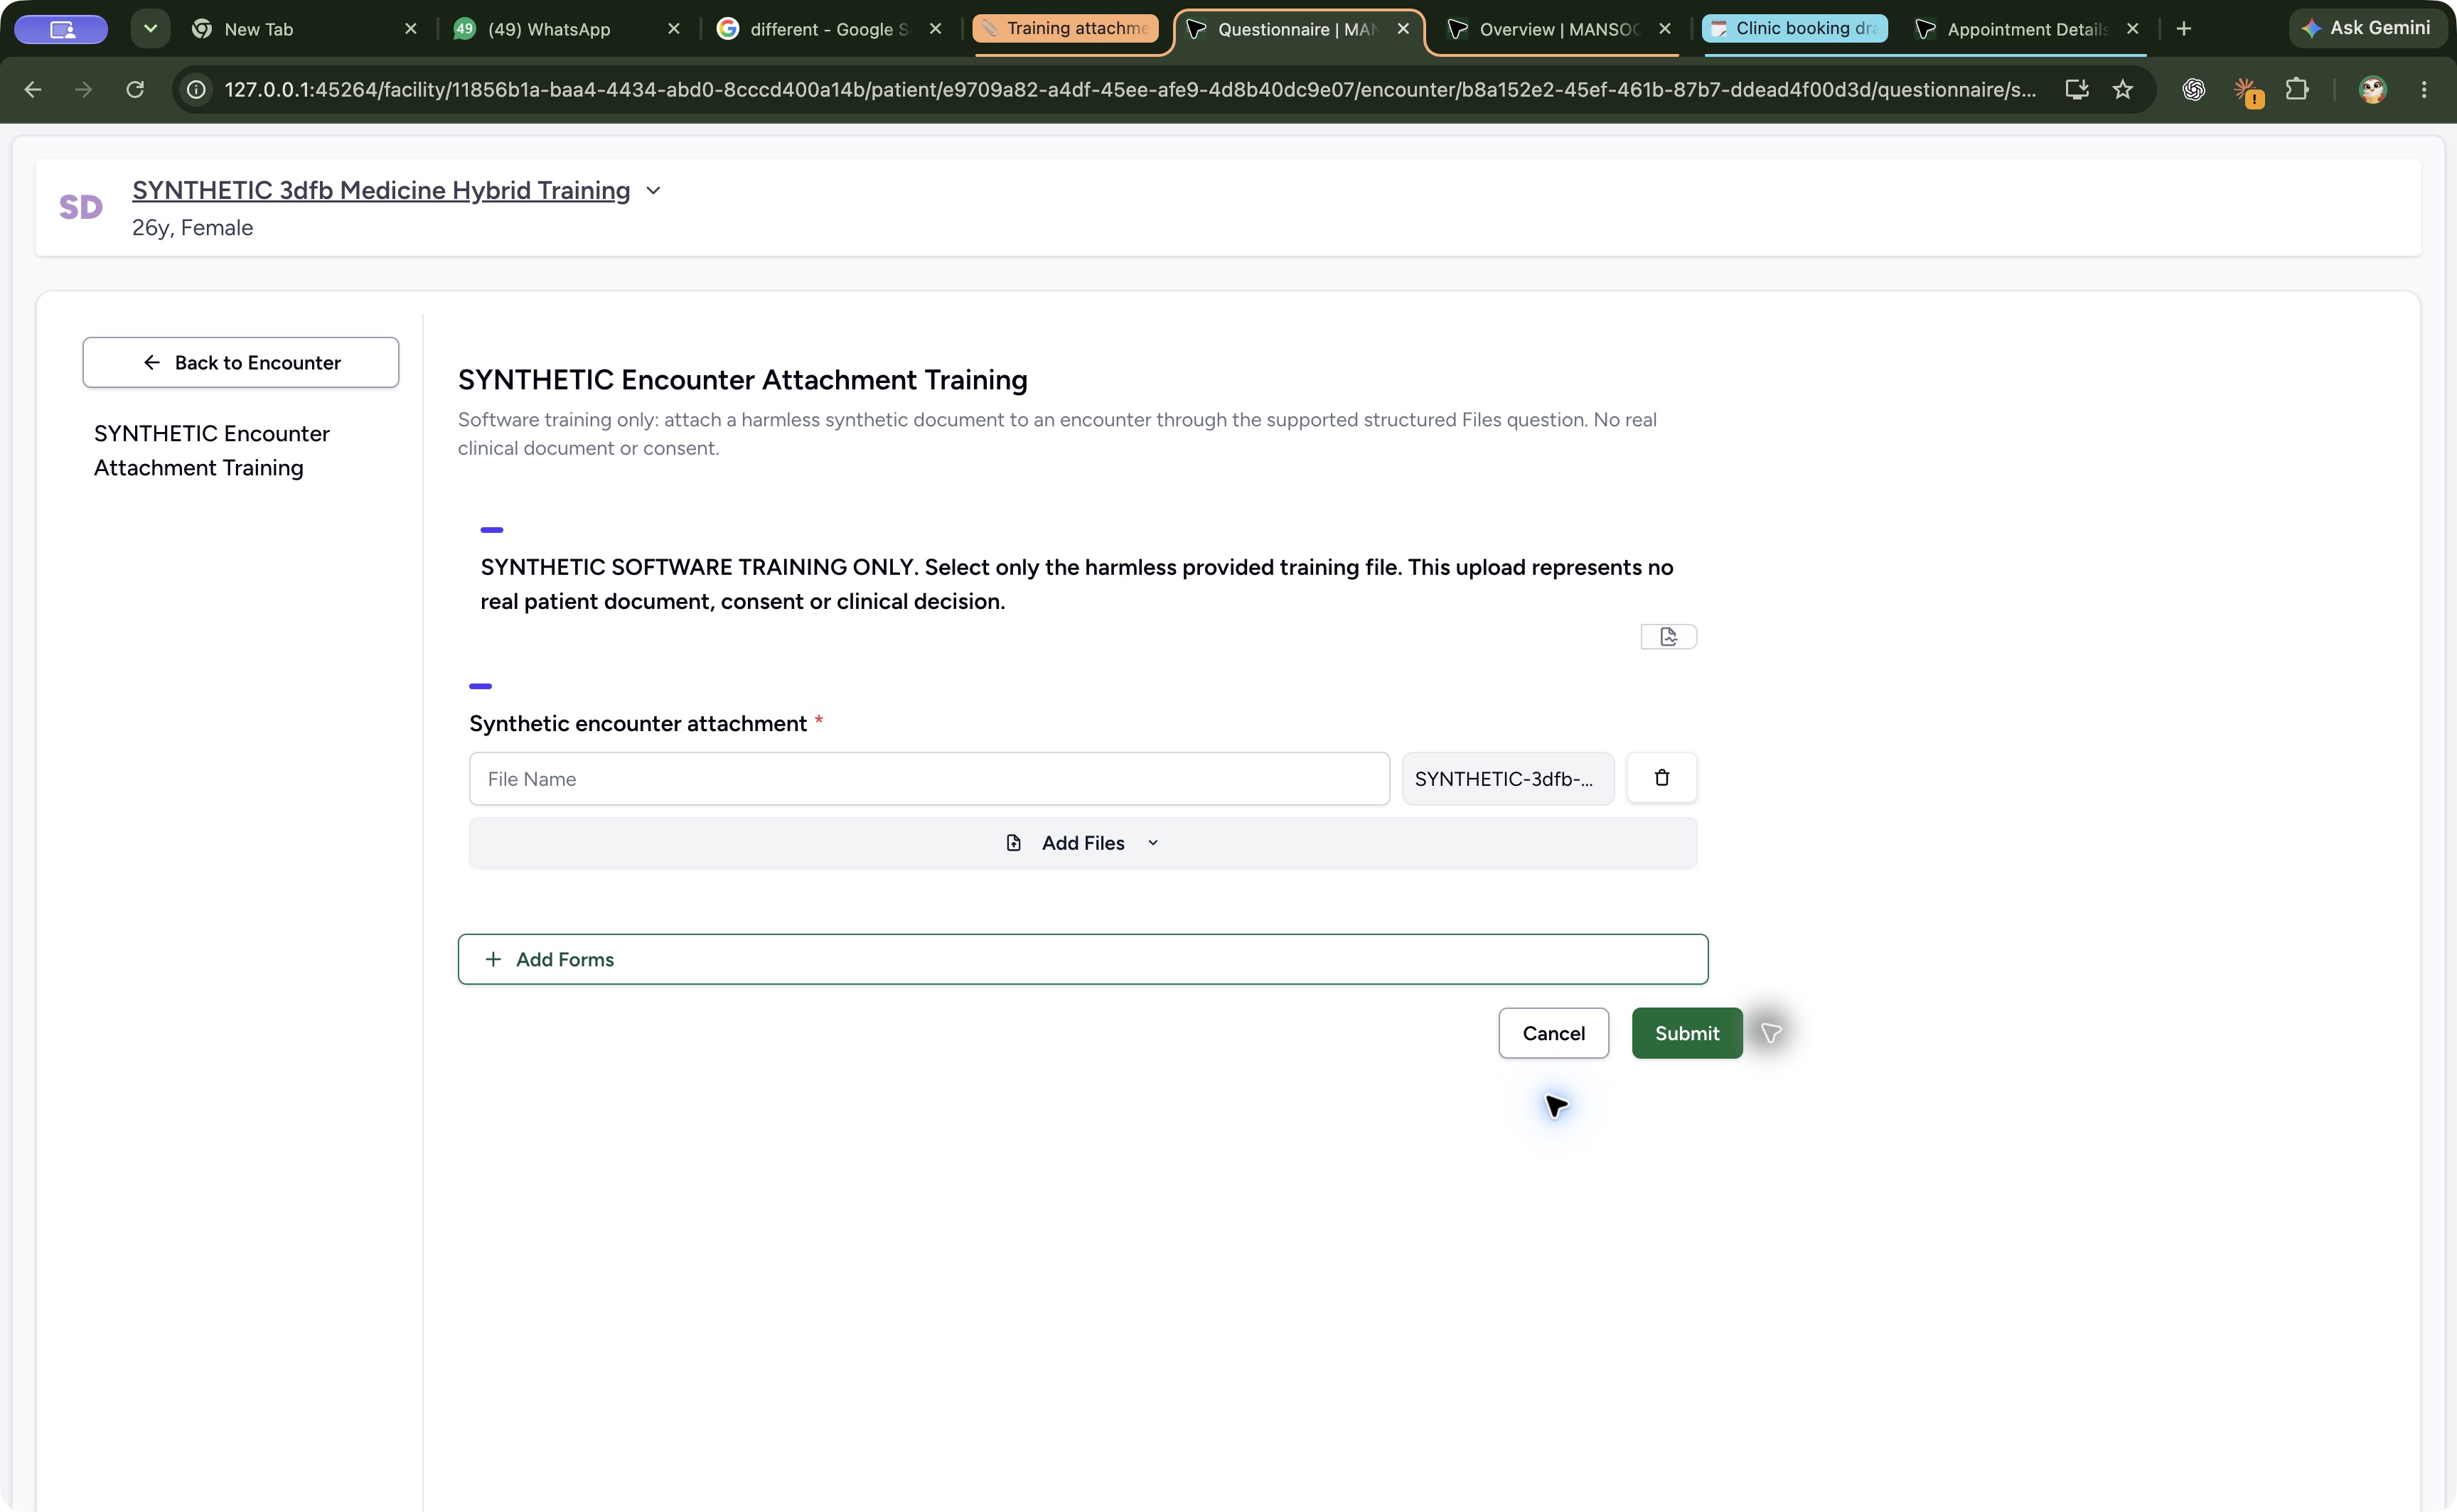Click the install app icon in address bar
Screen dimensions: 2457x1512
2077,90
